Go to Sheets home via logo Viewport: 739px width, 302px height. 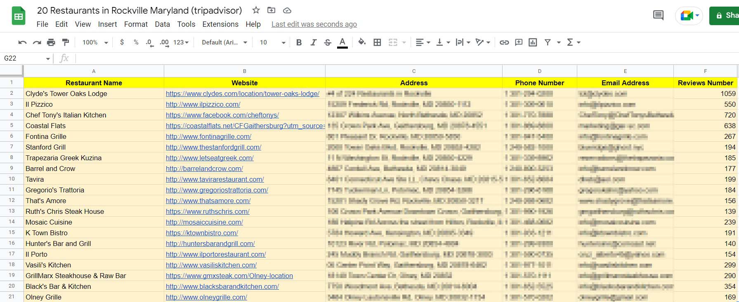[x=19, y=16]
